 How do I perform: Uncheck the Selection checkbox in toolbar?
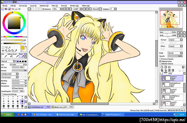43,9
